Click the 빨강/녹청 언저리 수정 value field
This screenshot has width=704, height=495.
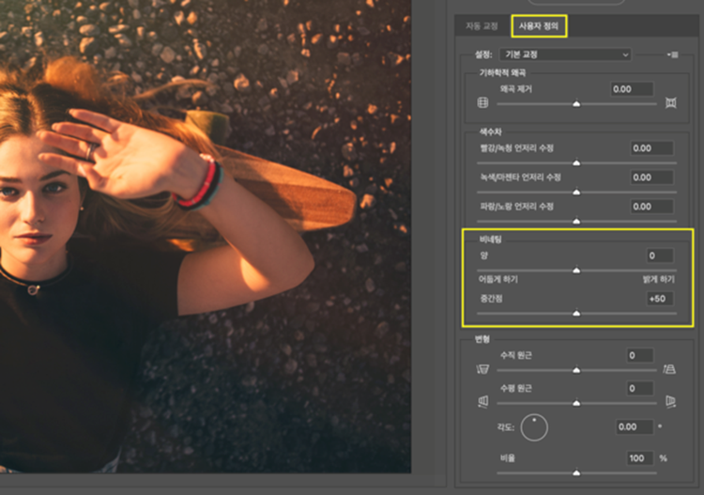(652, 148)
